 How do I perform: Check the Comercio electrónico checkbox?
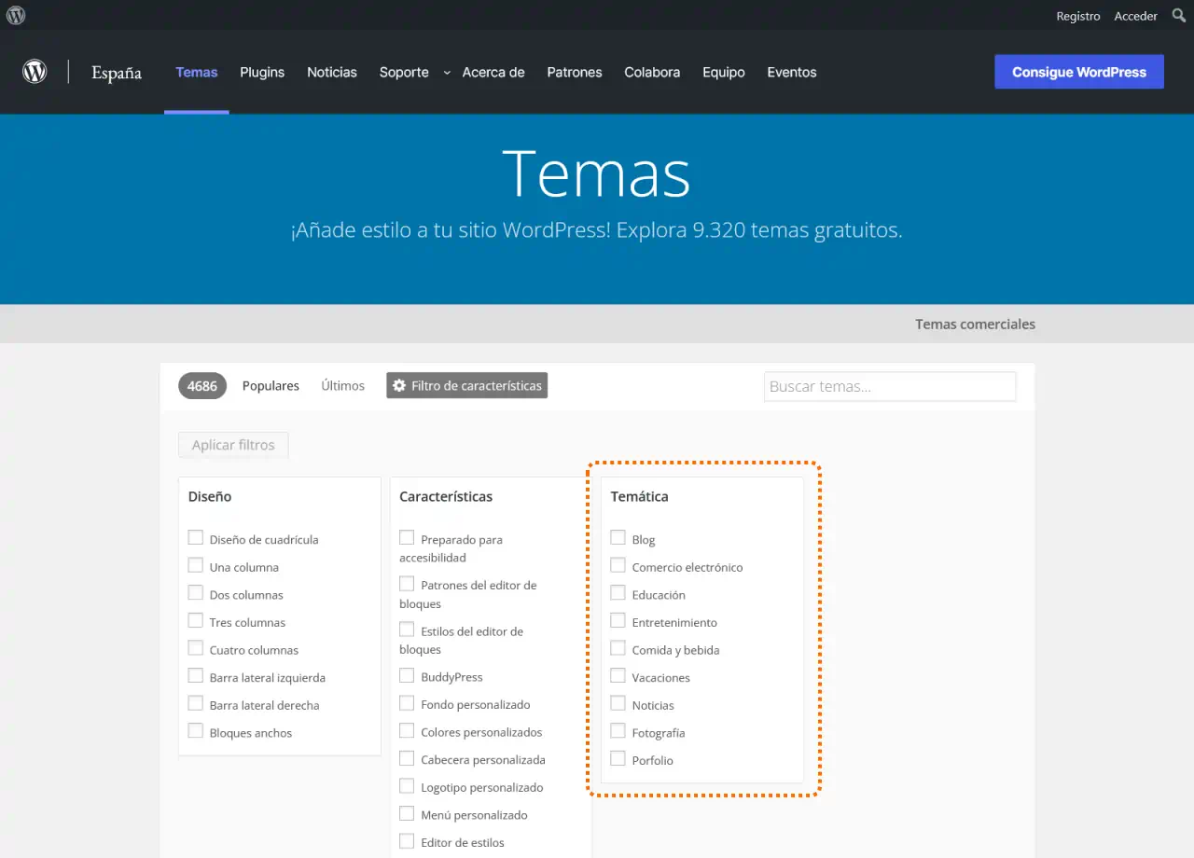pyautogui.click(x=618, y=565)
